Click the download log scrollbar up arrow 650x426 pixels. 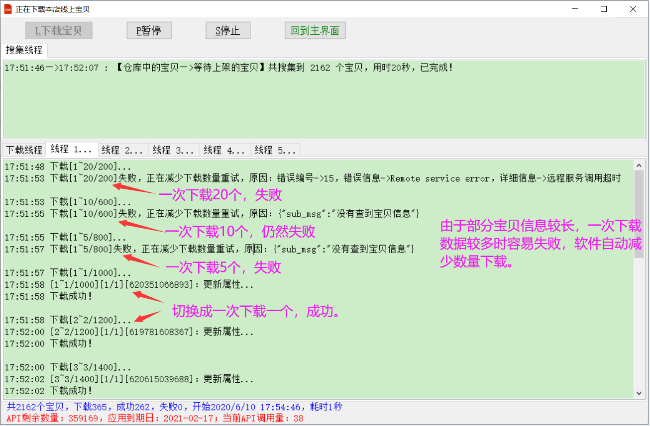pos(639,165)
